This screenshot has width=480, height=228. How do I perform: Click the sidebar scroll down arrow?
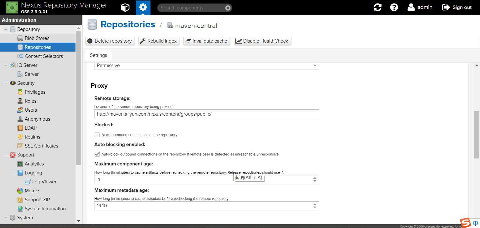click(x=78, y=221)
